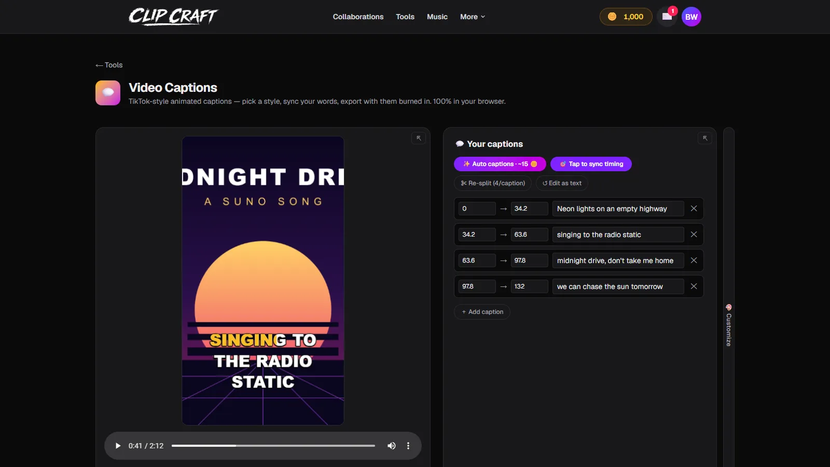The image size is (830, 467).
Task: Mute the video audio
Action: [x=392, y=446]
